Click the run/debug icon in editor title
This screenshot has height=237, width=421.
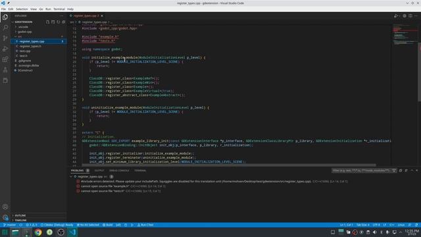click(396, 16)
